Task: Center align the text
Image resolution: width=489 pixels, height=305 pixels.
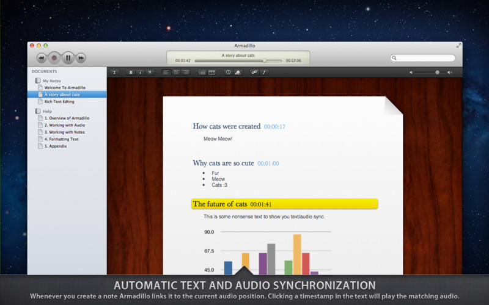Action: 176,72
